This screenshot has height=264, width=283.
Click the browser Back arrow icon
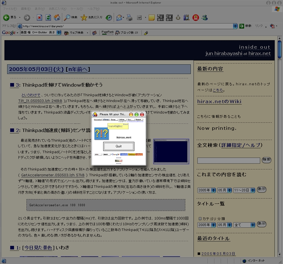point(6,17)
